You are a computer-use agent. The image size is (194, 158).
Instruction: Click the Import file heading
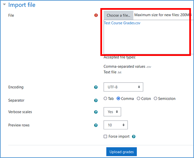22,5
